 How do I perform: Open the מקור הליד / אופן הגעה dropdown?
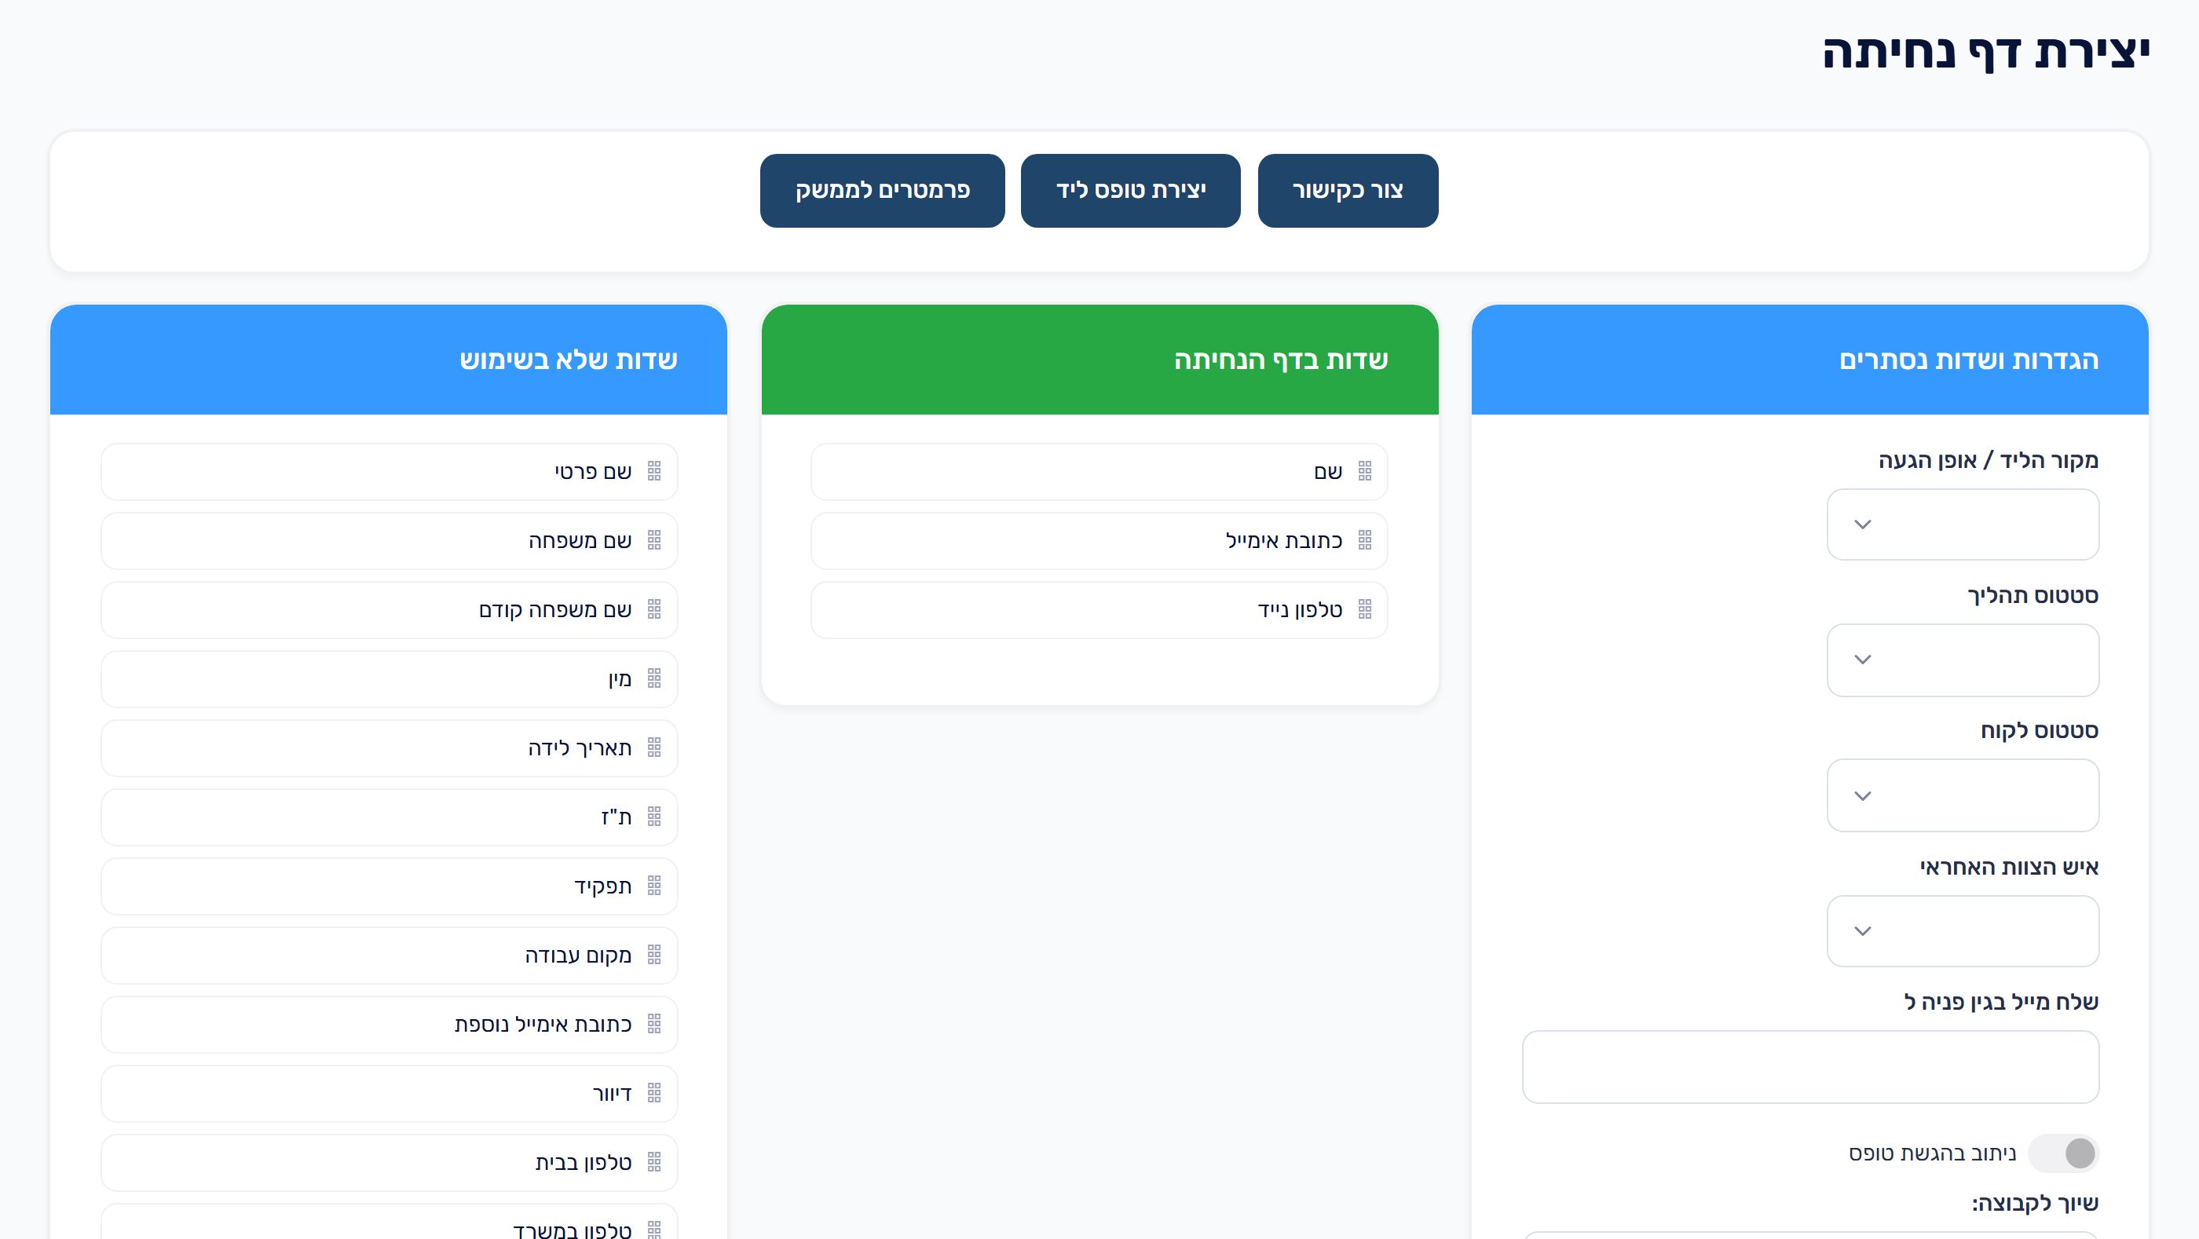[1963, 524]
